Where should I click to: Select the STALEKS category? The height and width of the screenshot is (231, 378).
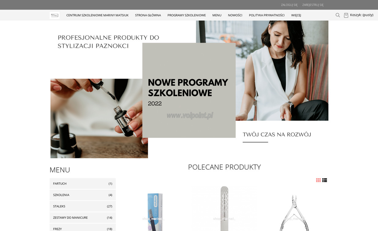pos(83,206)
